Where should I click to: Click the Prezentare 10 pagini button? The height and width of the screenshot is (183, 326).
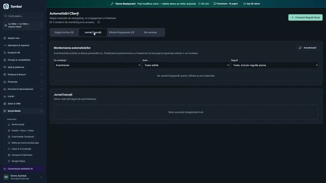pos(225,4)
